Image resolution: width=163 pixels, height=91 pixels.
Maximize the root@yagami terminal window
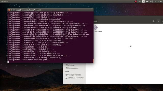coord(14,10)
